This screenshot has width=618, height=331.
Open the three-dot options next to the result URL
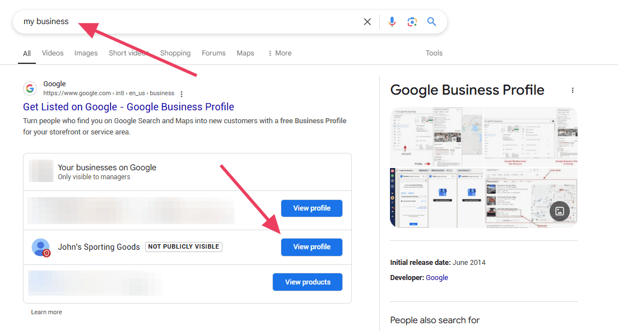pos(182,94)
